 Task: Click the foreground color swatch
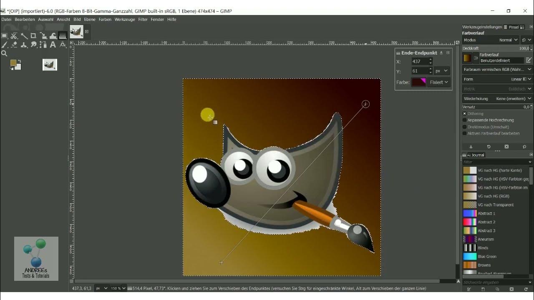(x=13, y=62)
